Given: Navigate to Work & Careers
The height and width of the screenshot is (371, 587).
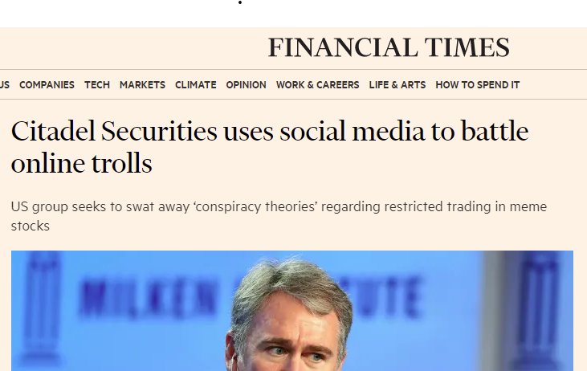Looking at the screenshot, I should pos(317,85).
